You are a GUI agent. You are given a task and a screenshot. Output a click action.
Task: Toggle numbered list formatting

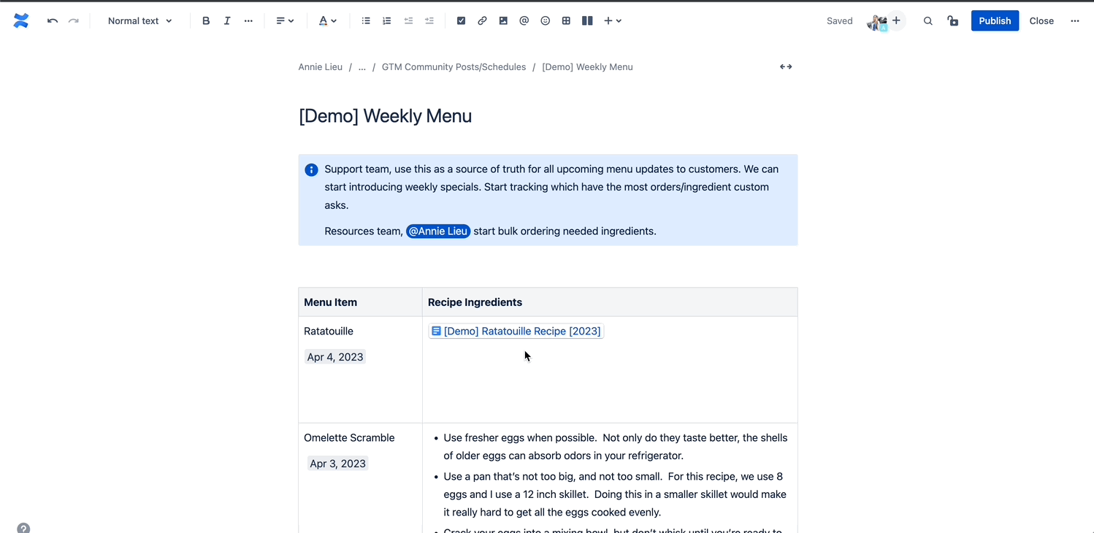tap(387, 21)
